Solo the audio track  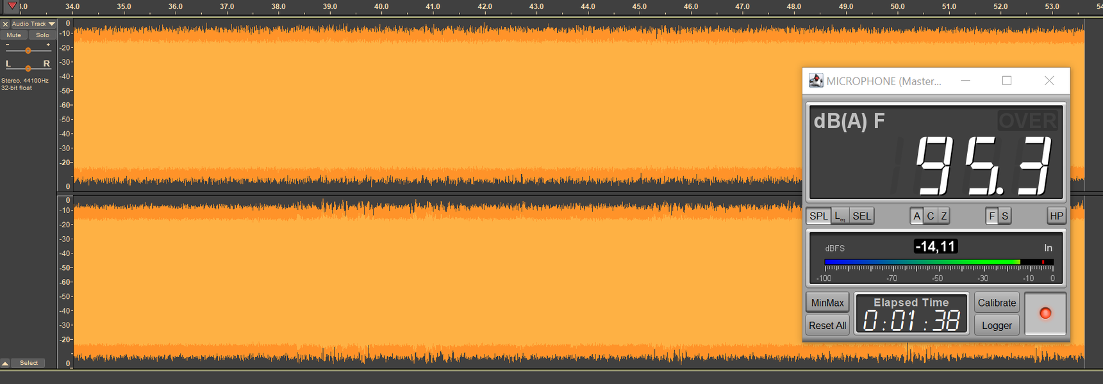42,35
